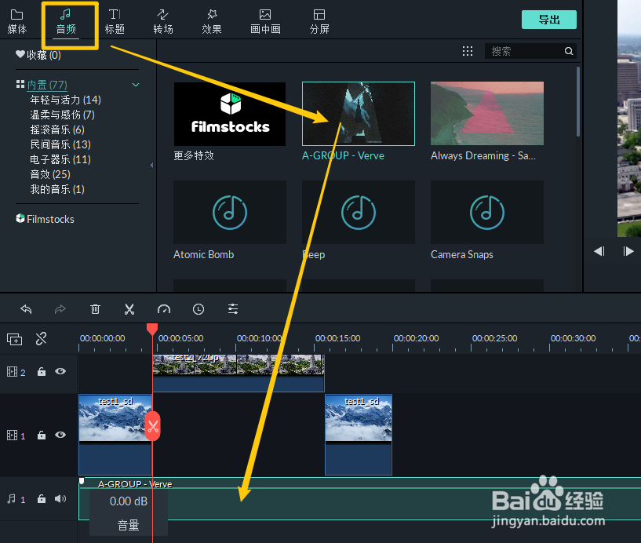Click the undo arrow icon

pyautogui.click(x=26, y=309)
